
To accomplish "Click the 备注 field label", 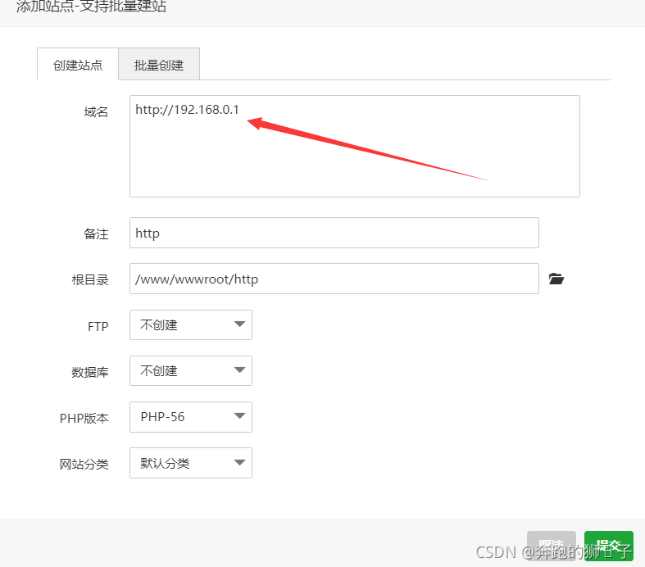I will (96, 234).
